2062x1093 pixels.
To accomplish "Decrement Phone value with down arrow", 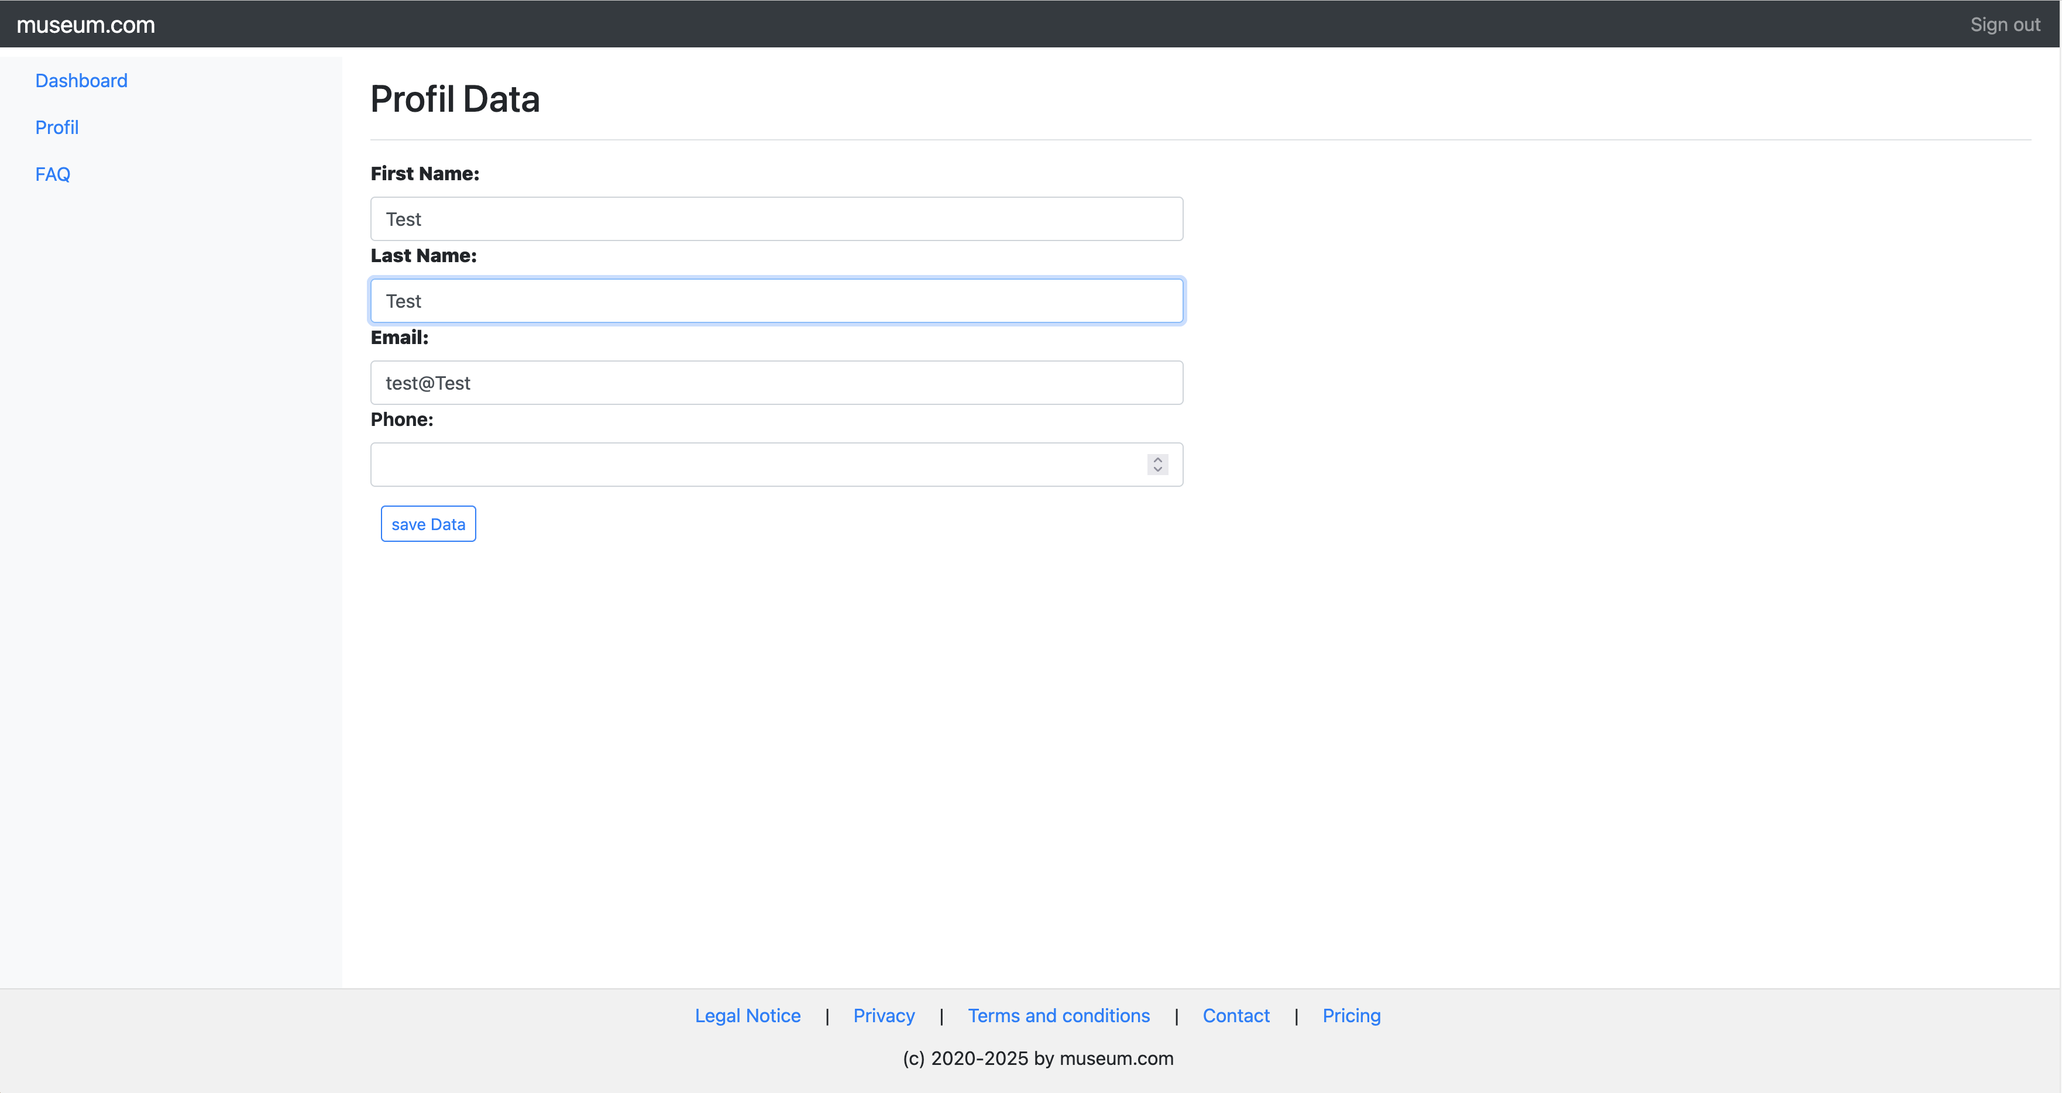I will coord(1157,470).
